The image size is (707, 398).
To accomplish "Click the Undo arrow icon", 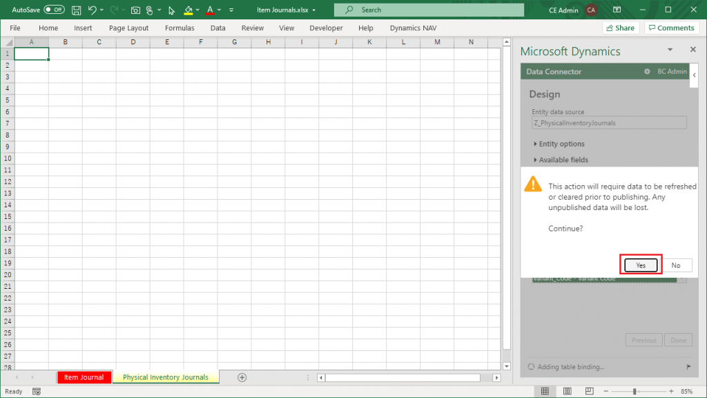I will (x=92, y=10).
